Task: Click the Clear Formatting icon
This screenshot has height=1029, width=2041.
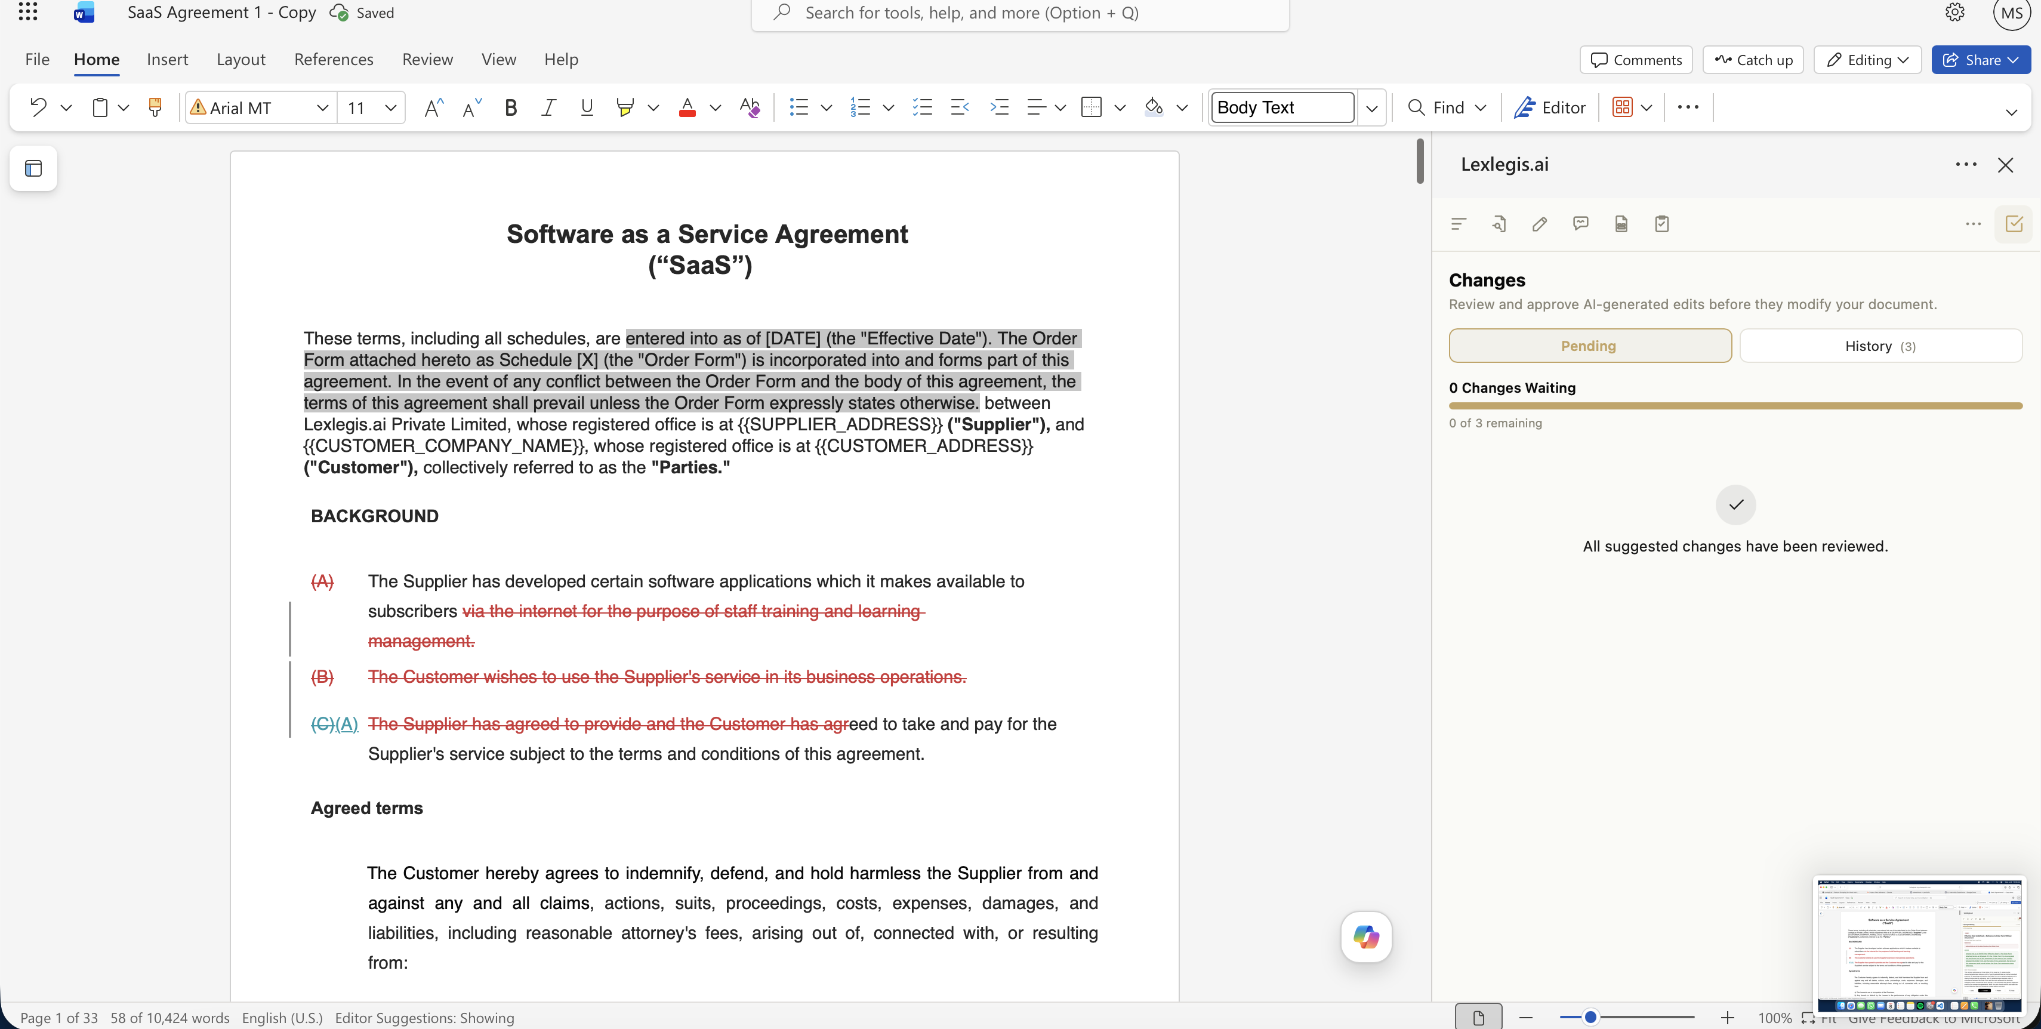Action: [x=750, y=107]
